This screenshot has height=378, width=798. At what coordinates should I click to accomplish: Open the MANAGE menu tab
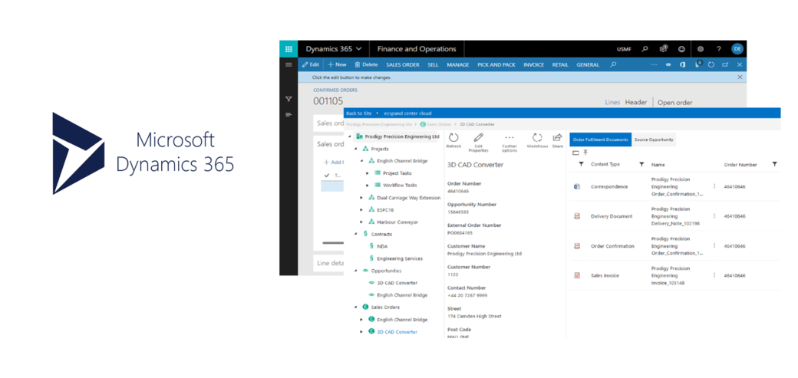[458, 64]
